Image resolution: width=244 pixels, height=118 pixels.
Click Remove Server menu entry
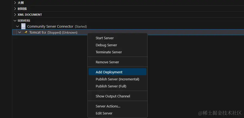coord(118,62)
